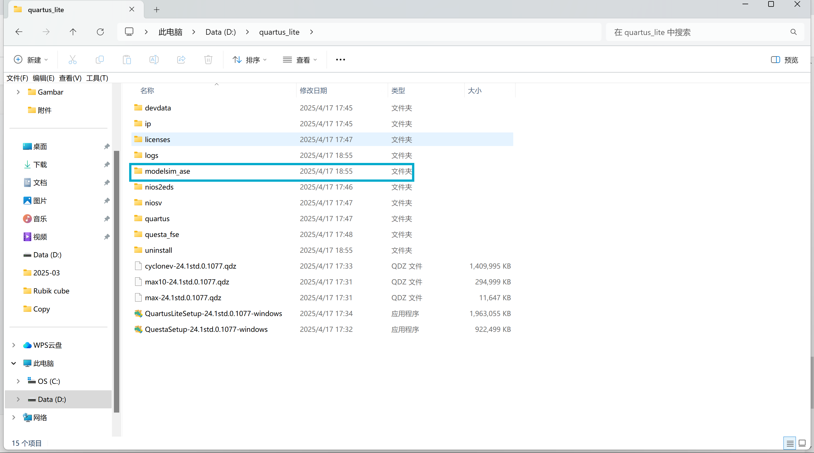The image size is (814, 453).
Task: Click Data (D:) in address breadcrumb
Action: [x=220, y=32]
